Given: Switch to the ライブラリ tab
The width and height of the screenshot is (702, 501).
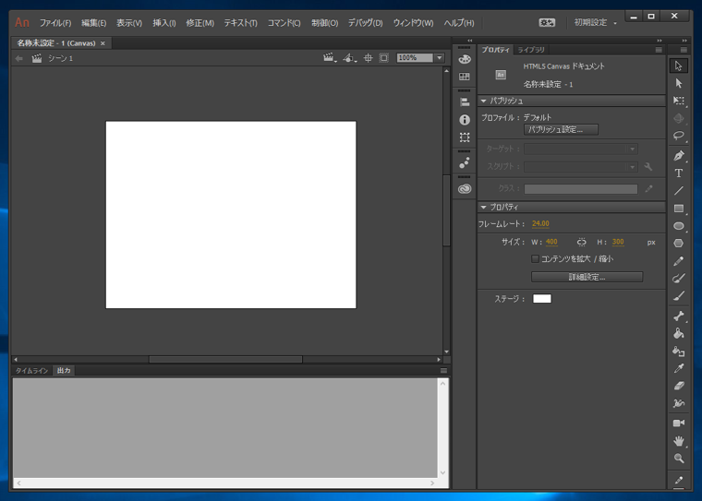Looking at the screenshot, I should click(x=531, y=50).
